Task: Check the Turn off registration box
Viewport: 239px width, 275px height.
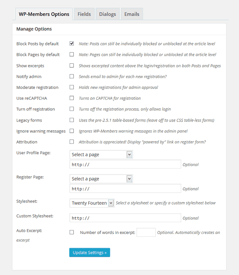Action: [x=72, y=109]
